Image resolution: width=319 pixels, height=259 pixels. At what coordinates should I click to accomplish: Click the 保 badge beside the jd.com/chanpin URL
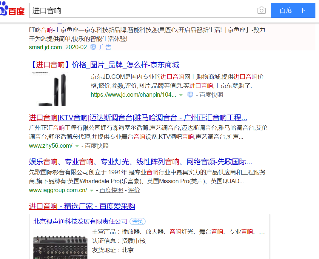pos(190,95)
